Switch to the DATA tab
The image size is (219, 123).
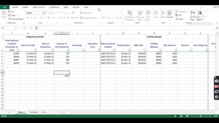pyautogui.click(x=66, y=7)
